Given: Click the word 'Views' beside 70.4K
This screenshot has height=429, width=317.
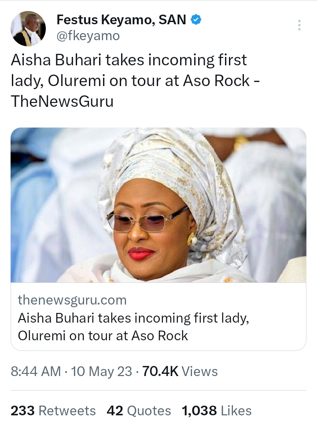Looking at the screenshot, I should 199,372.
